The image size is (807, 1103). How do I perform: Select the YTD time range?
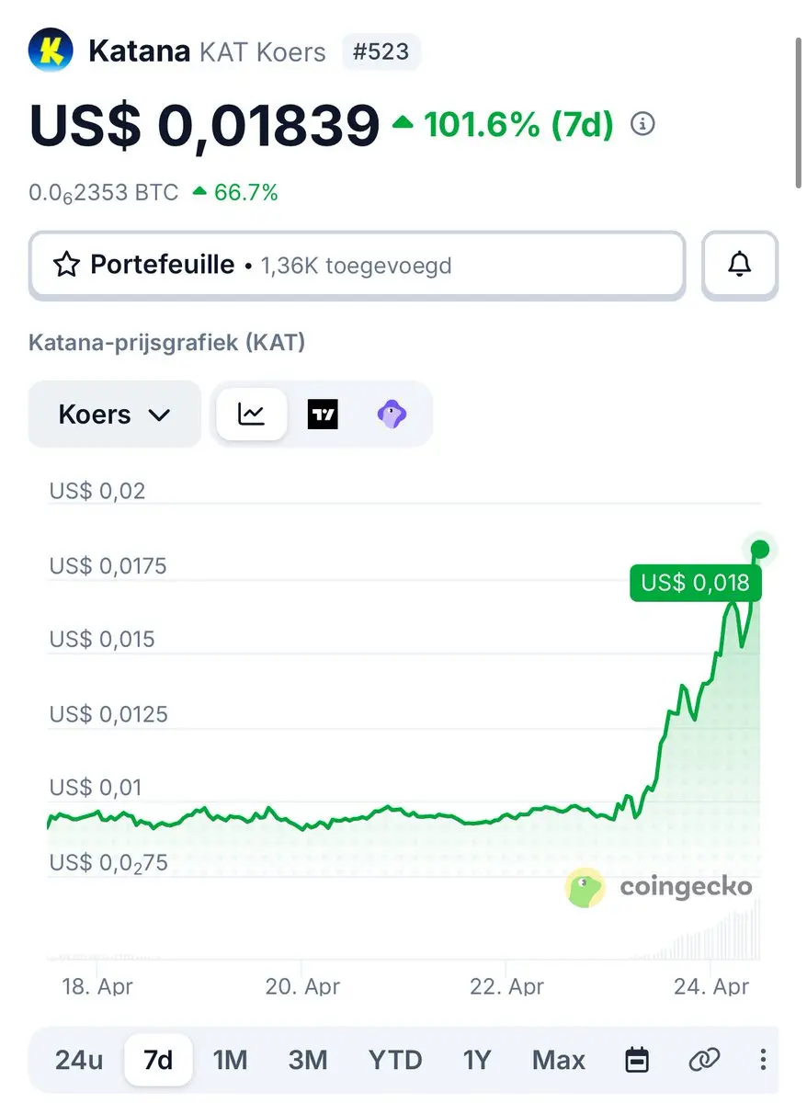[395, 1060]
